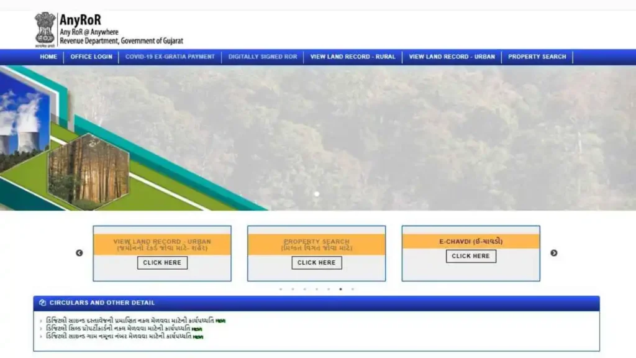Image resolution: width=636 pixels, height=358 pixels.
Task: Click the icon beside Circulars and Other Detail
Action: pos(42,303)
